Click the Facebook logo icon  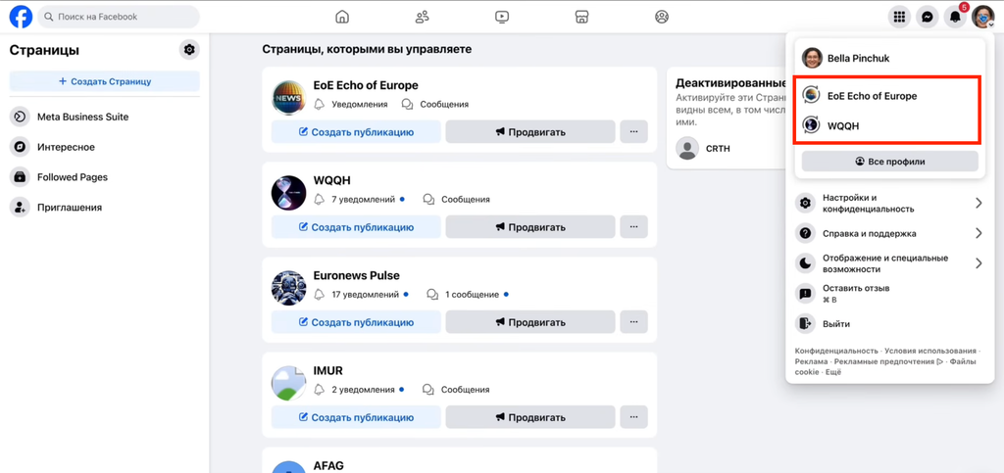click(21, 17)
